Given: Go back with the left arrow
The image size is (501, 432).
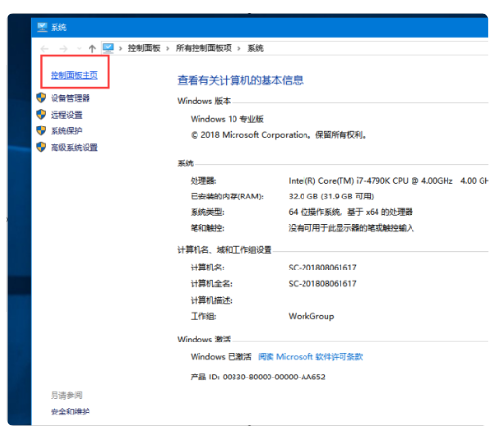Looking at the screenshot, I should 45,49.
